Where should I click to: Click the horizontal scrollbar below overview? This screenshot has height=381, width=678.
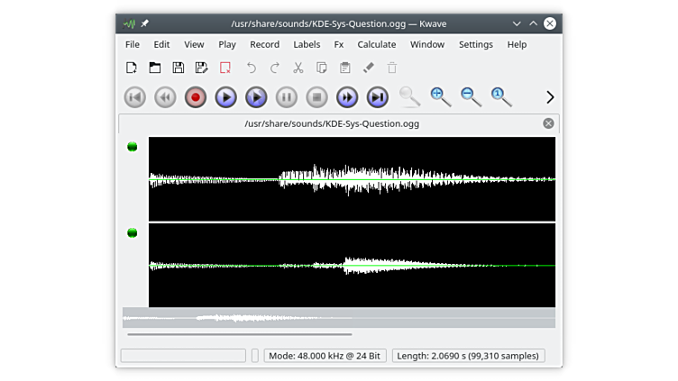pos(240,334)
